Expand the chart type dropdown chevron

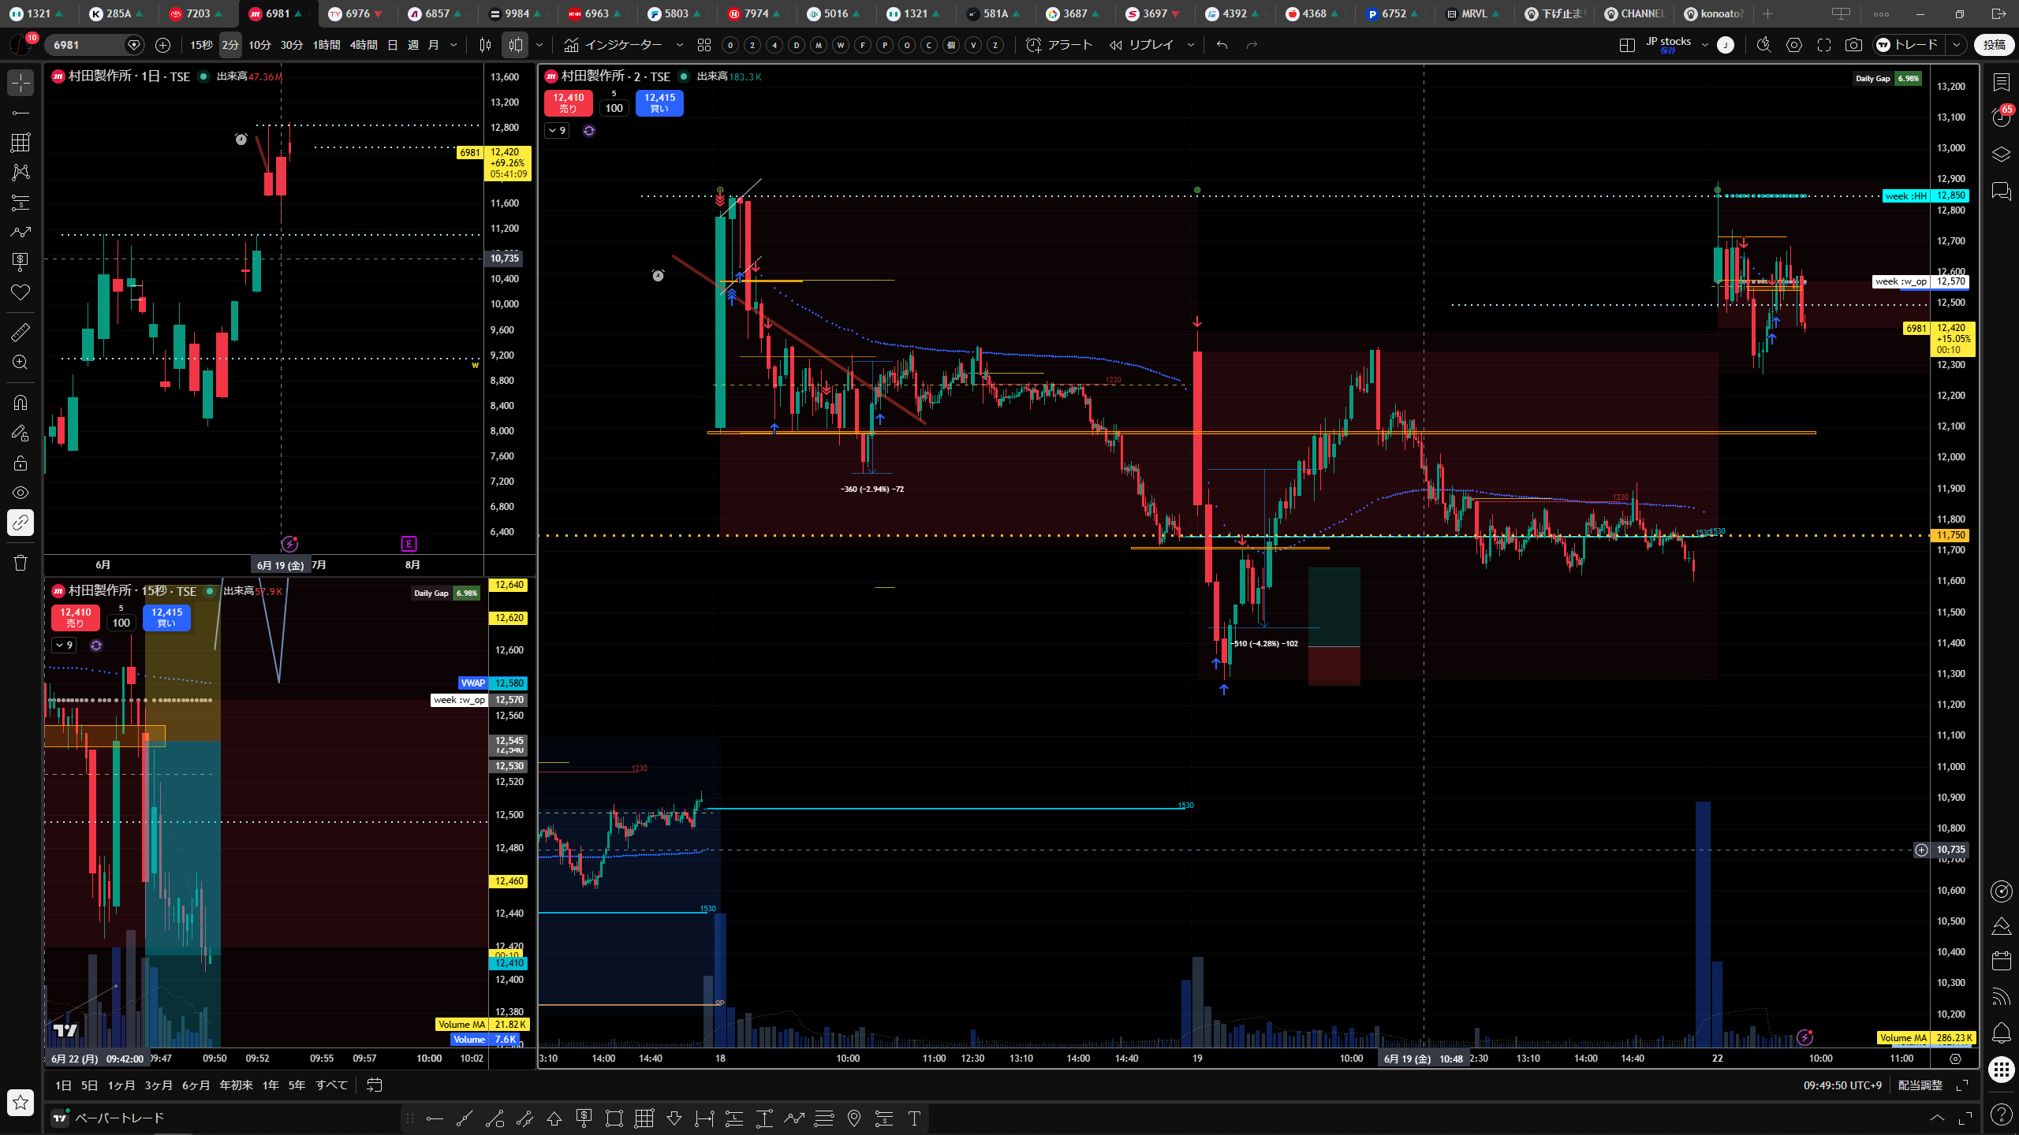coord(539,45)
